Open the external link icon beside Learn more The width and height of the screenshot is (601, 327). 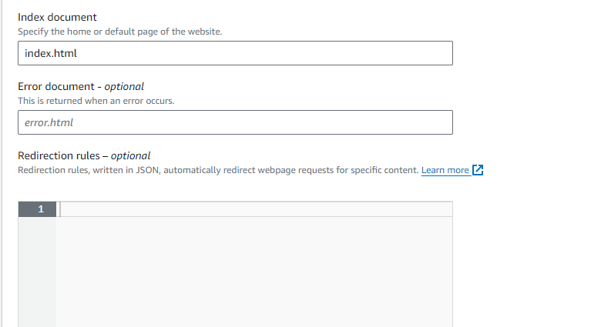478,170
